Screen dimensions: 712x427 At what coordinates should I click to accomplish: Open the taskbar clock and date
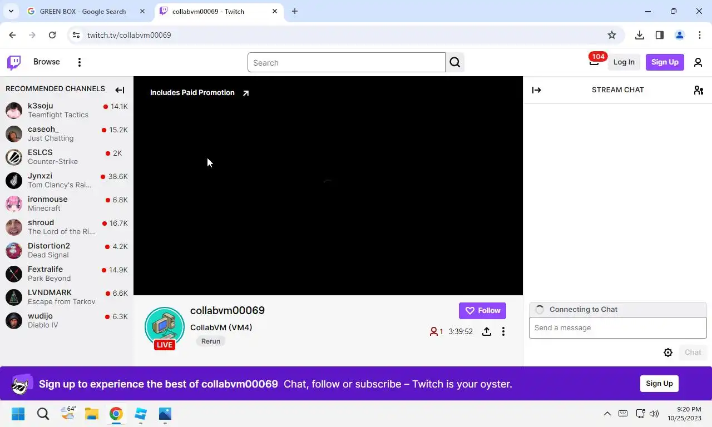click(x=685, y=414)
